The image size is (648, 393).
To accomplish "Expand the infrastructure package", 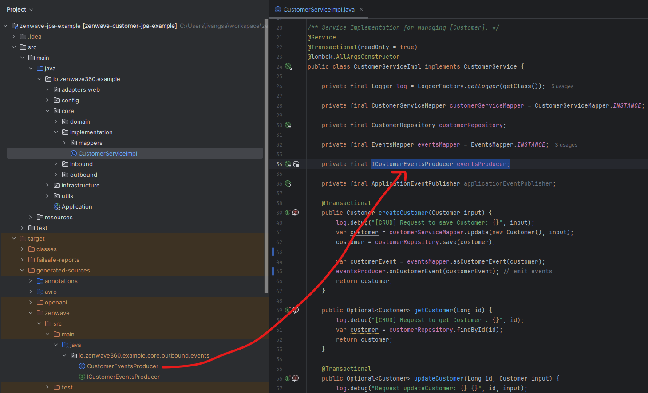I will 47,185.
